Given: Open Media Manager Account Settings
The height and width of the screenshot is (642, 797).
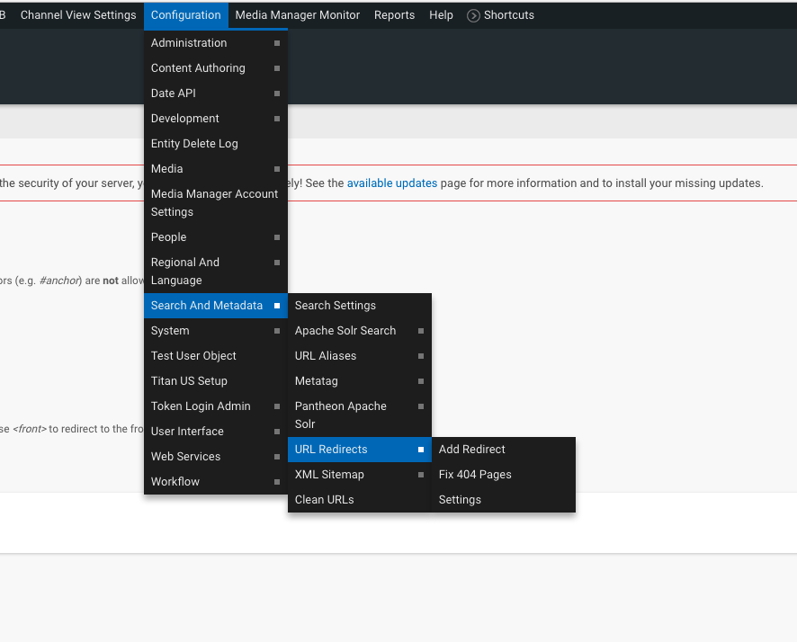Looking at the screenshot, I should 216,202.
